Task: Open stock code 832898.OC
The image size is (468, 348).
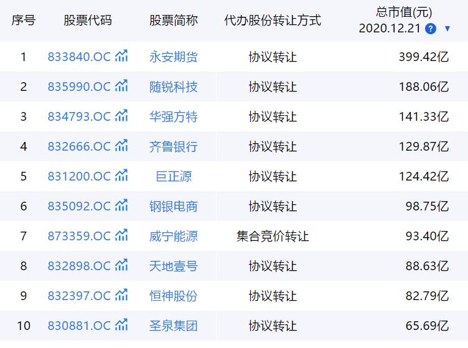Action: click(x=79, y=266)
